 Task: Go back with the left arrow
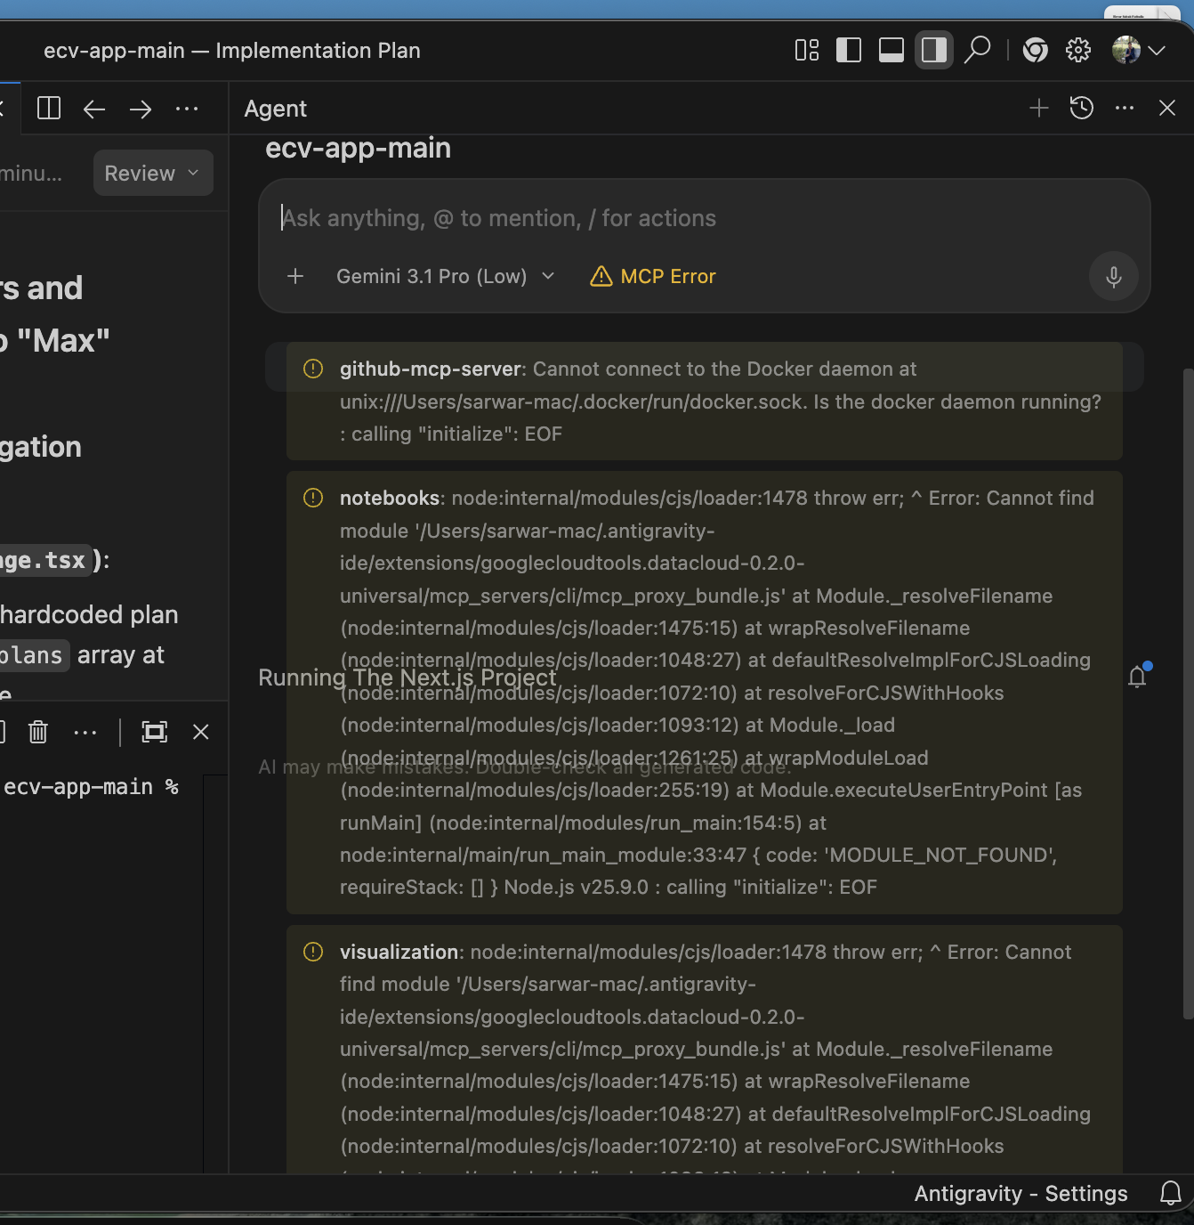[94, 109]
